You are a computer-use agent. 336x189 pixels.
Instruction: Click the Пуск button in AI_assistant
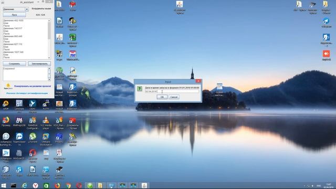click(x=14, y=15)
